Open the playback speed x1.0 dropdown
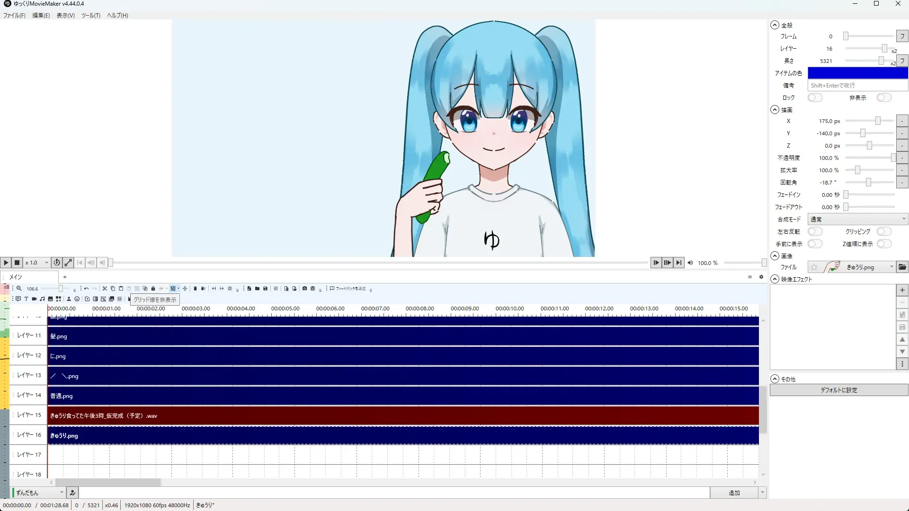Image resolution: width=909 pixels, height=511 pixels. [37, 263]
